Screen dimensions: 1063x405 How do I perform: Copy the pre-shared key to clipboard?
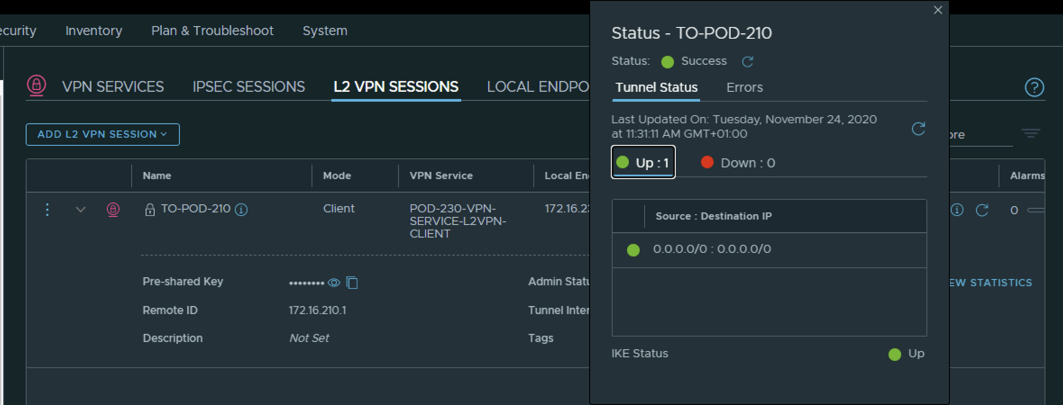[352, 283]
